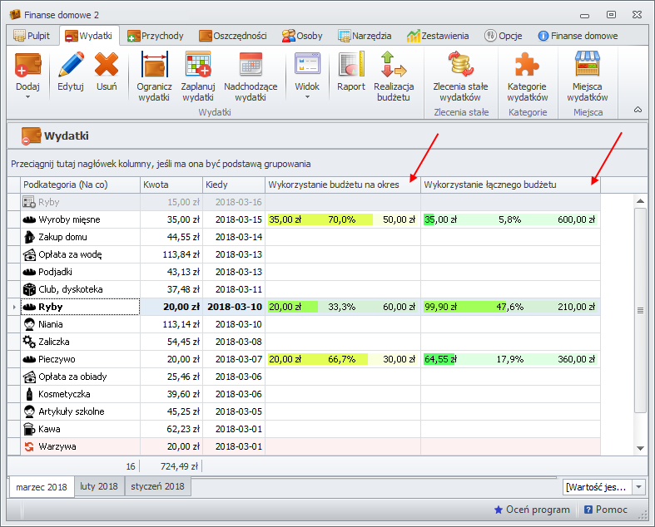Switch to the luty 2018 tab
This screenshot has width=655, height=527.
pyautogui.click(x=99, y=486)
